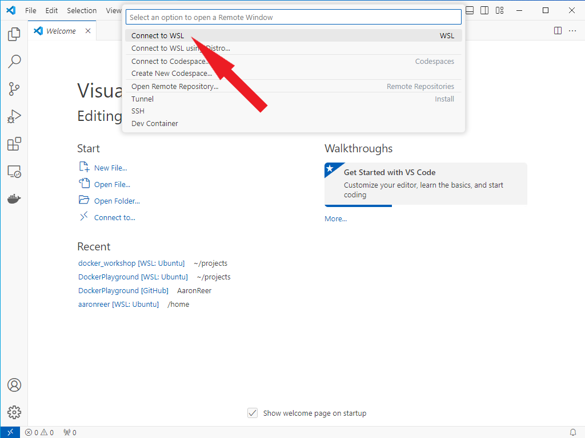Open the File menu
The height and width of the screenshot is (438, 585).
[x=30, y=10]
